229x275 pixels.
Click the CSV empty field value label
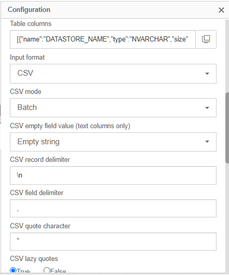tap(70, 126)
